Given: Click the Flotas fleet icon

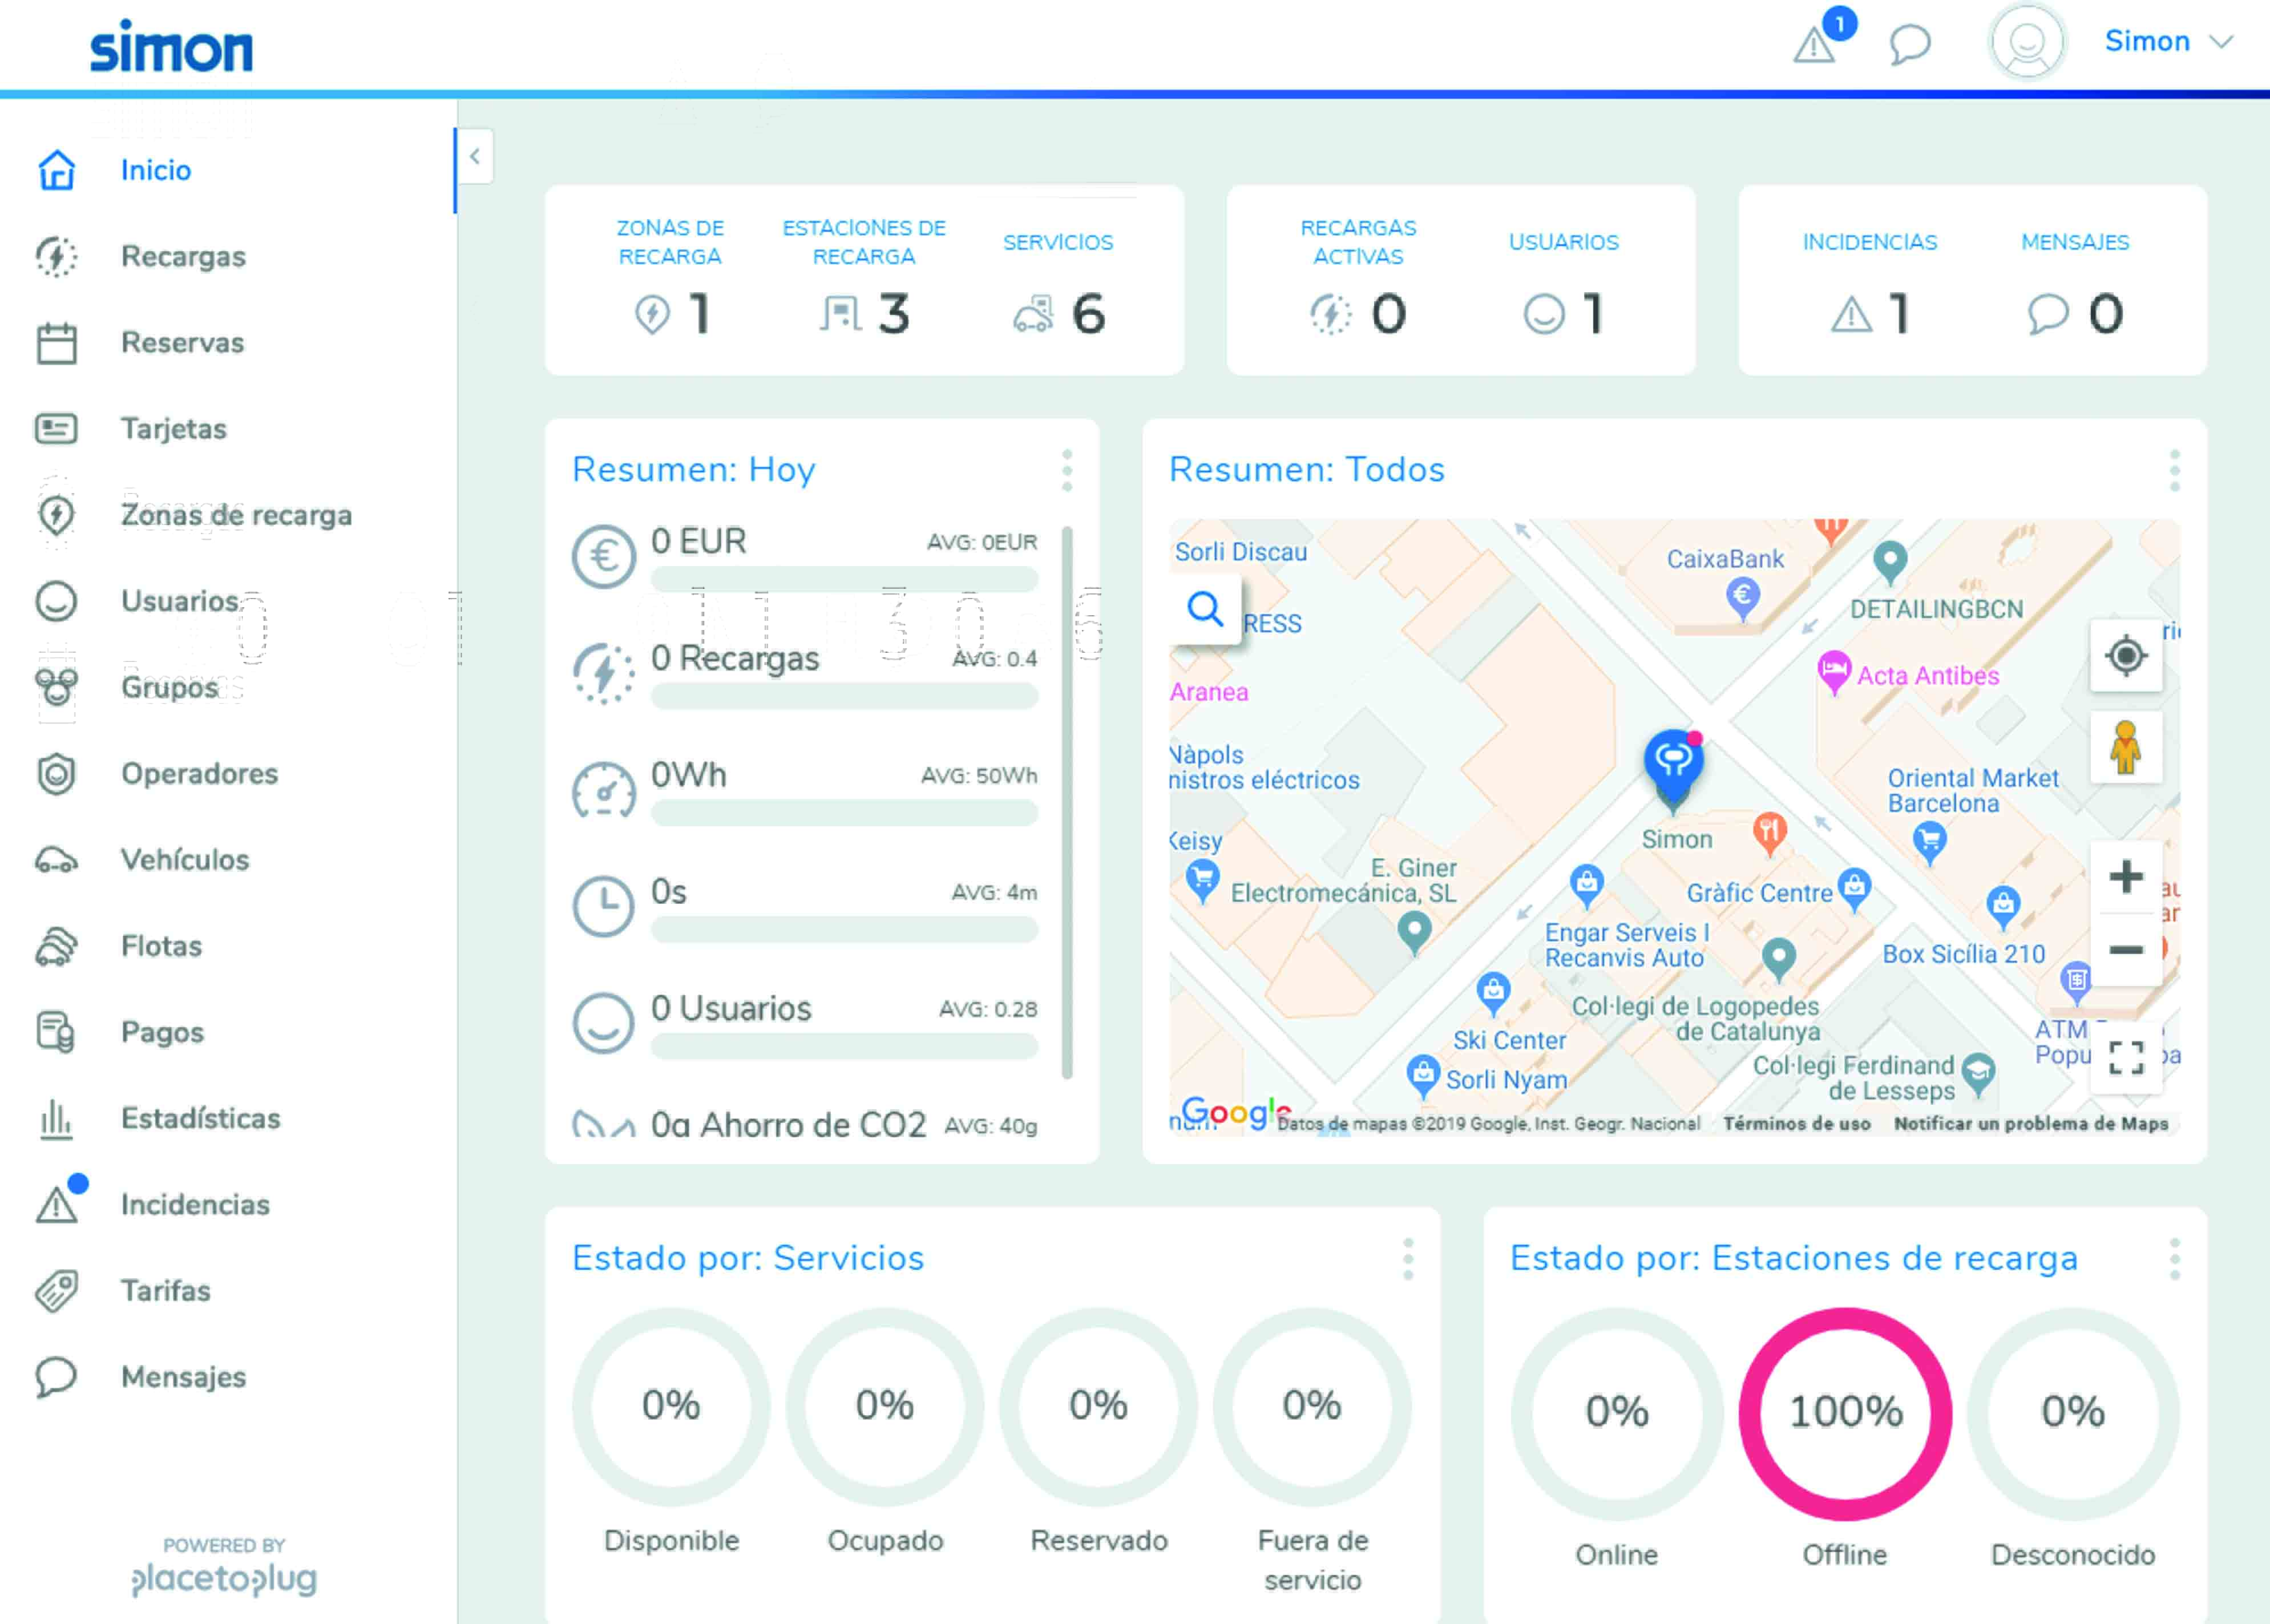Looking at the screenshot, I should click(x=56, y=946).
